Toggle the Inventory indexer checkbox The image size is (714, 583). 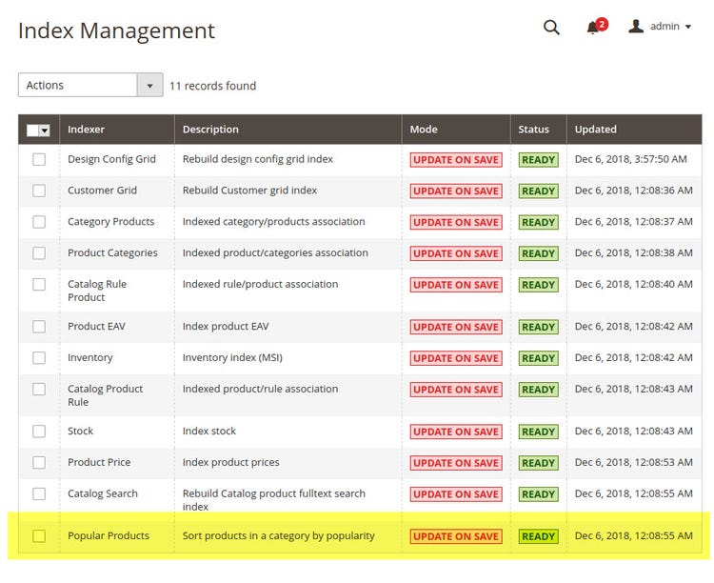pos(39,358)
